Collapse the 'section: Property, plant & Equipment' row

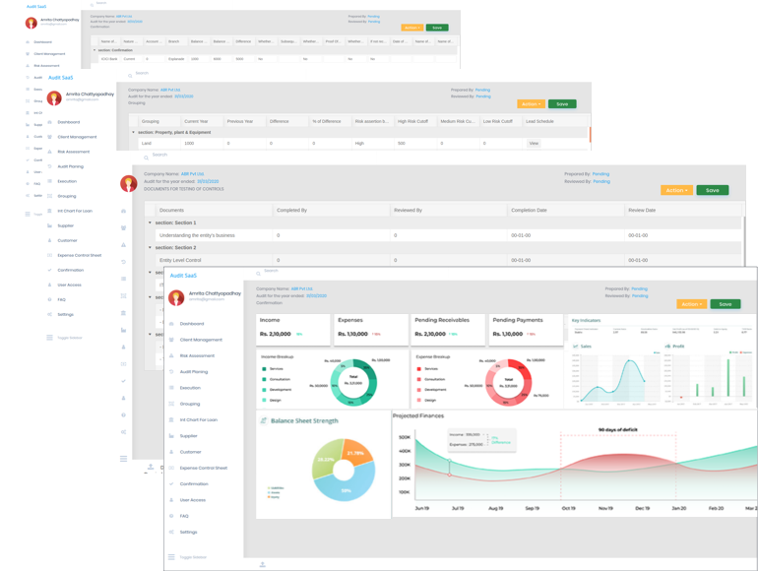tap(134, 132)
